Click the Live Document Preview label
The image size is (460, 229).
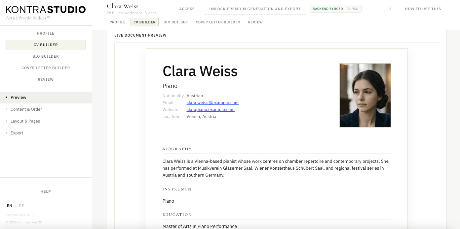pos(140,35)
